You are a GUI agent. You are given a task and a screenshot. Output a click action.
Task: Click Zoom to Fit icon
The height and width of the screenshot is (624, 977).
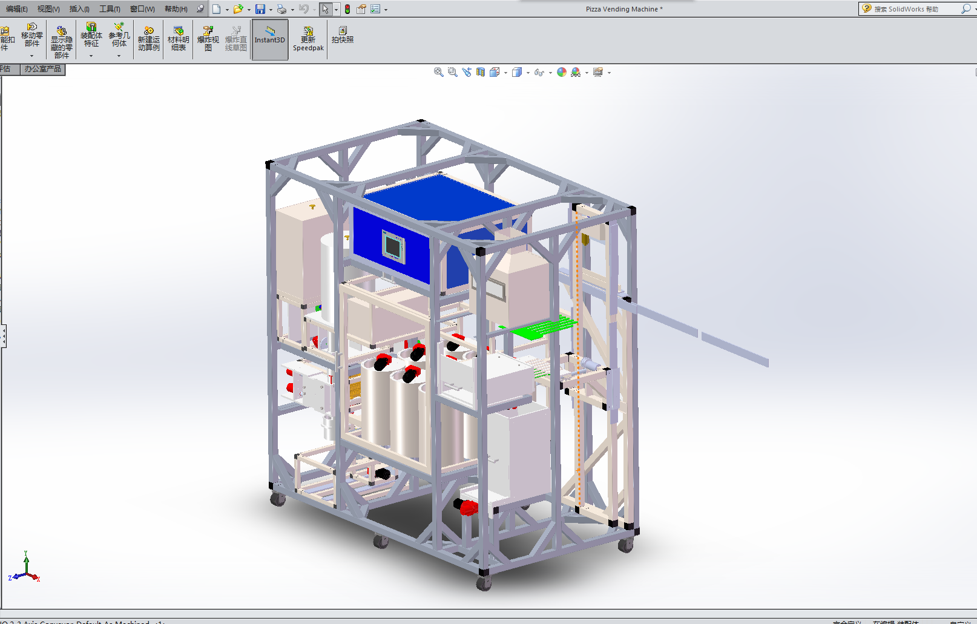439,72
